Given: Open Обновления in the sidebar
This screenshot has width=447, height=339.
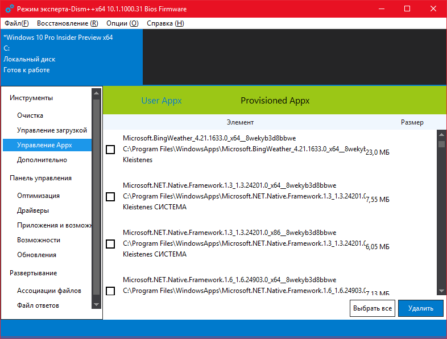Looking at the screenshot, I should (36, 255).
